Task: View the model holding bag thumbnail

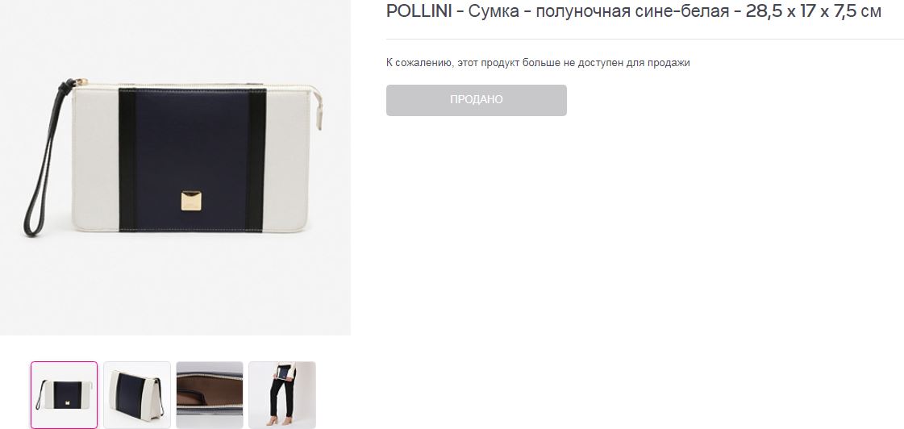Action: (282, 395)
